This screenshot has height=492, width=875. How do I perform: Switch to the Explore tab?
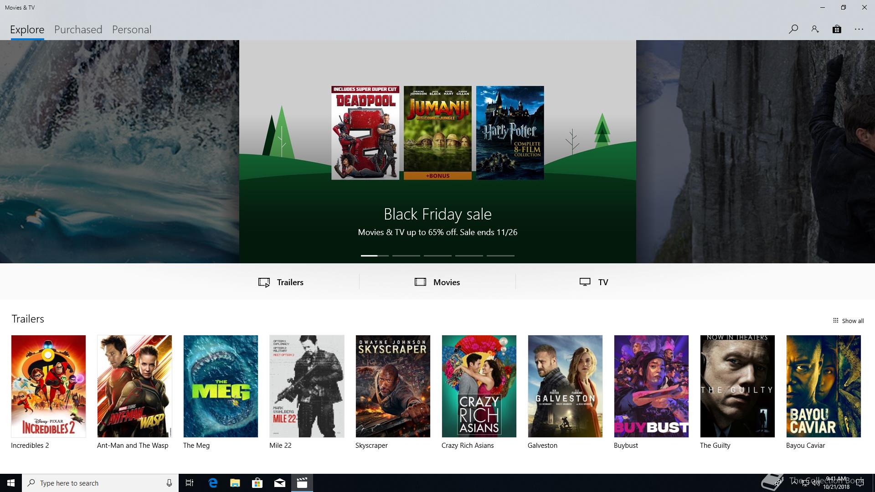coord(27,30)
